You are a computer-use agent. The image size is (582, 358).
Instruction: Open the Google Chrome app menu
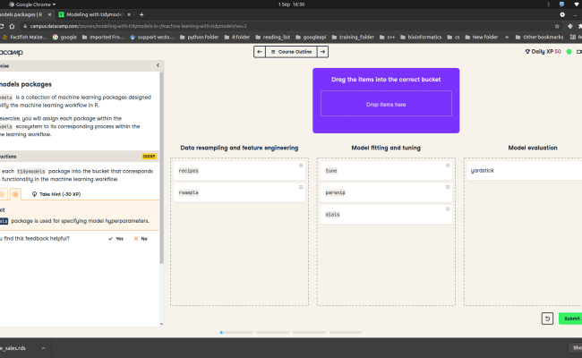[x=32, y=4]
